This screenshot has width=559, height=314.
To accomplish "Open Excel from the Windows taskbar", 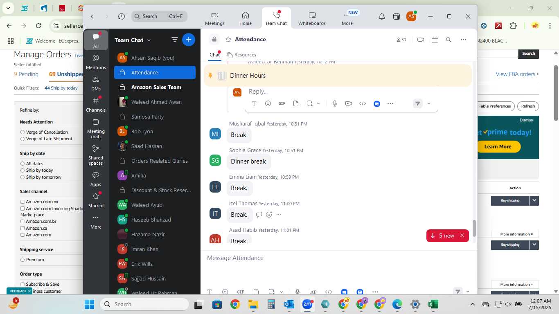I will coord(433,304).
